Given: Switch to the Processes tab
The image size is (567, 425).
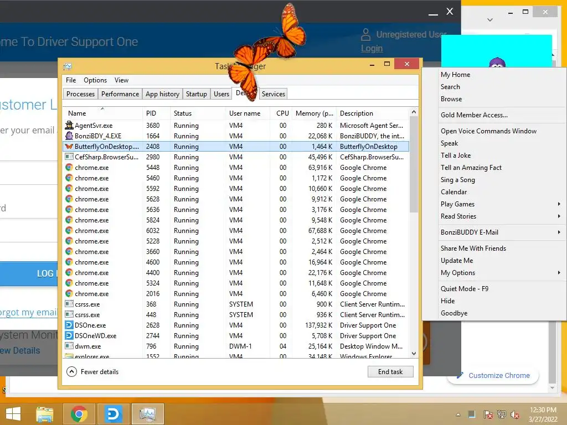Looking at the screenshot, I should pyautogui.click(x=80, y=94).
